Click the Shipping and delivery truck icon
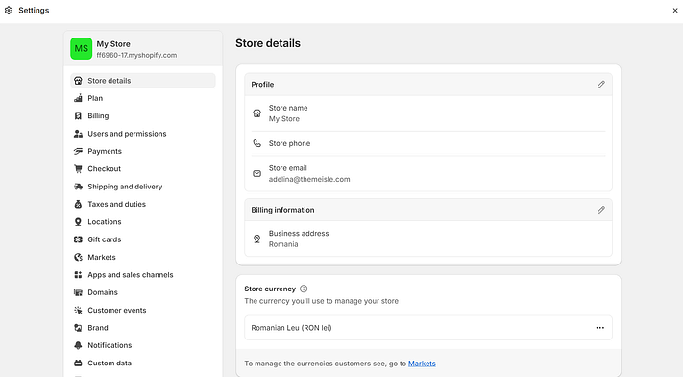Image resolution: width=683 pixels, height=377 pixels. pyautogui.click(x=78, y=187)
